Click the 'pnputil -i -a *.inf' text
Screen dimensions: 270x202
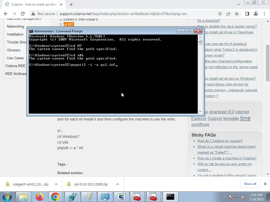point(70,148)
